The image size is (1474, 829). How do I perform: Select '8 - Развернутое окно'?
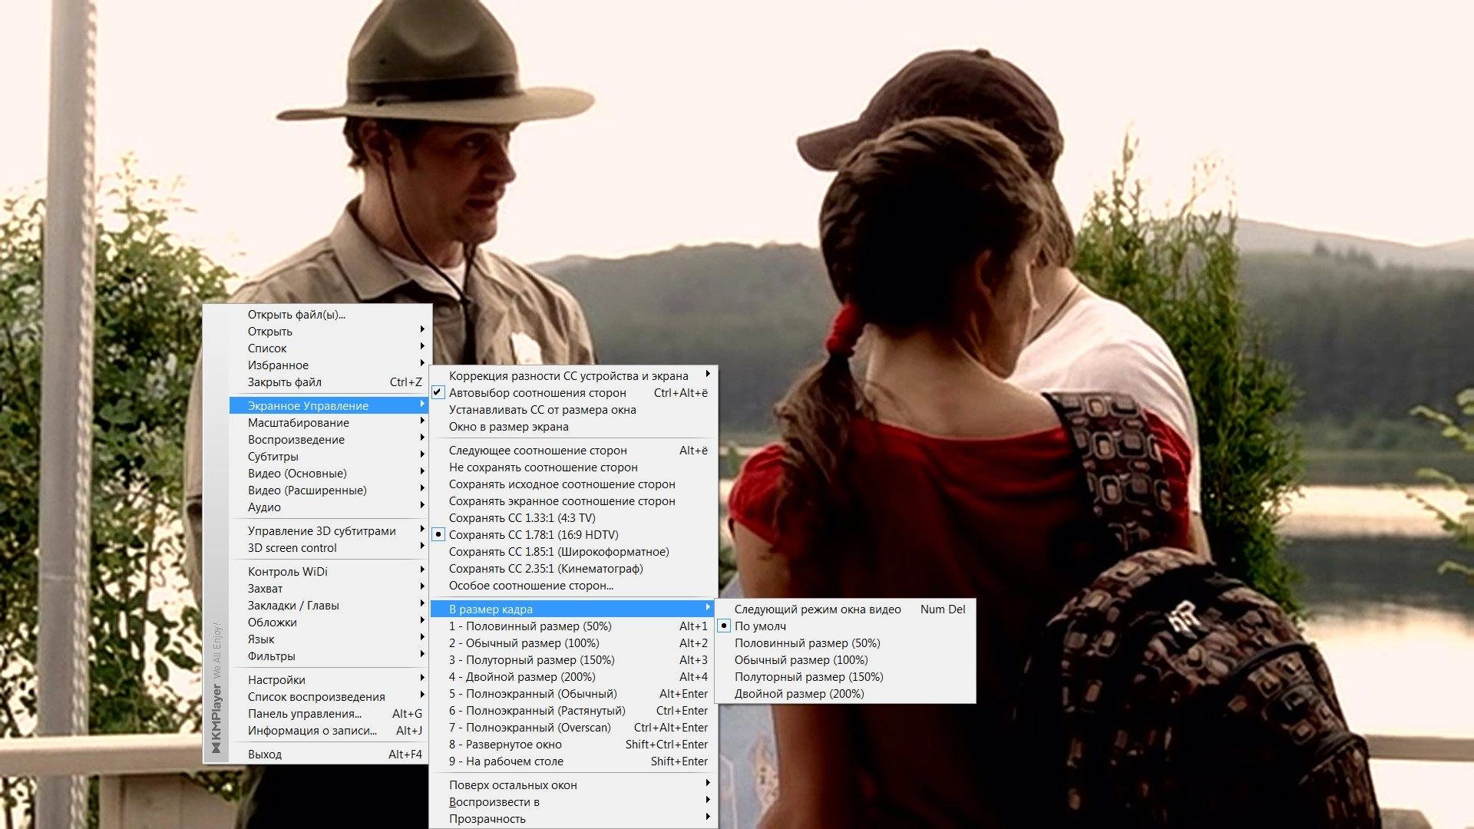click(573, 744)
